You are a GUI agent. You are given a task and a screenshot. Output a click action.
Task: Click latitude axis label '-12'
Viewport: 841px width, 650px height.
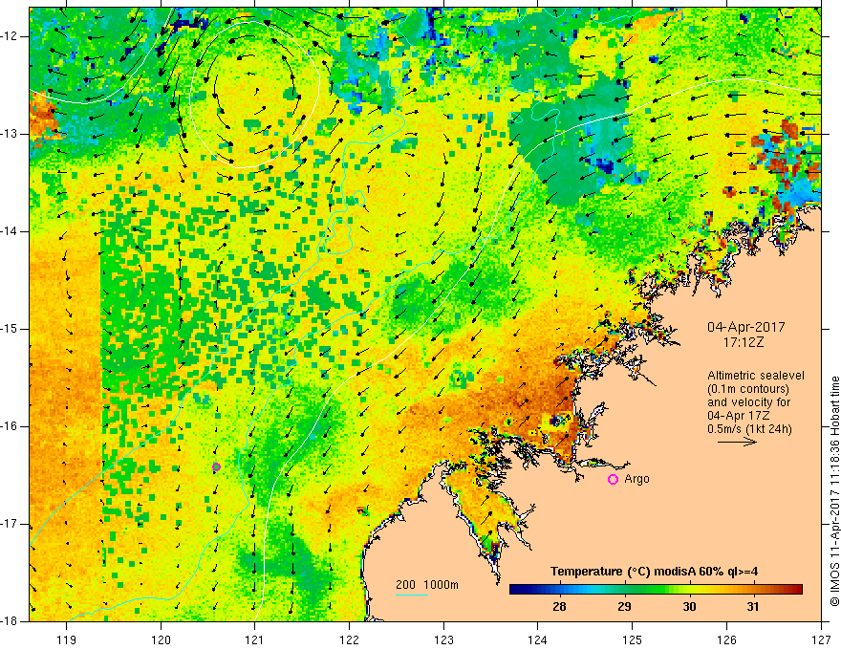10,36
